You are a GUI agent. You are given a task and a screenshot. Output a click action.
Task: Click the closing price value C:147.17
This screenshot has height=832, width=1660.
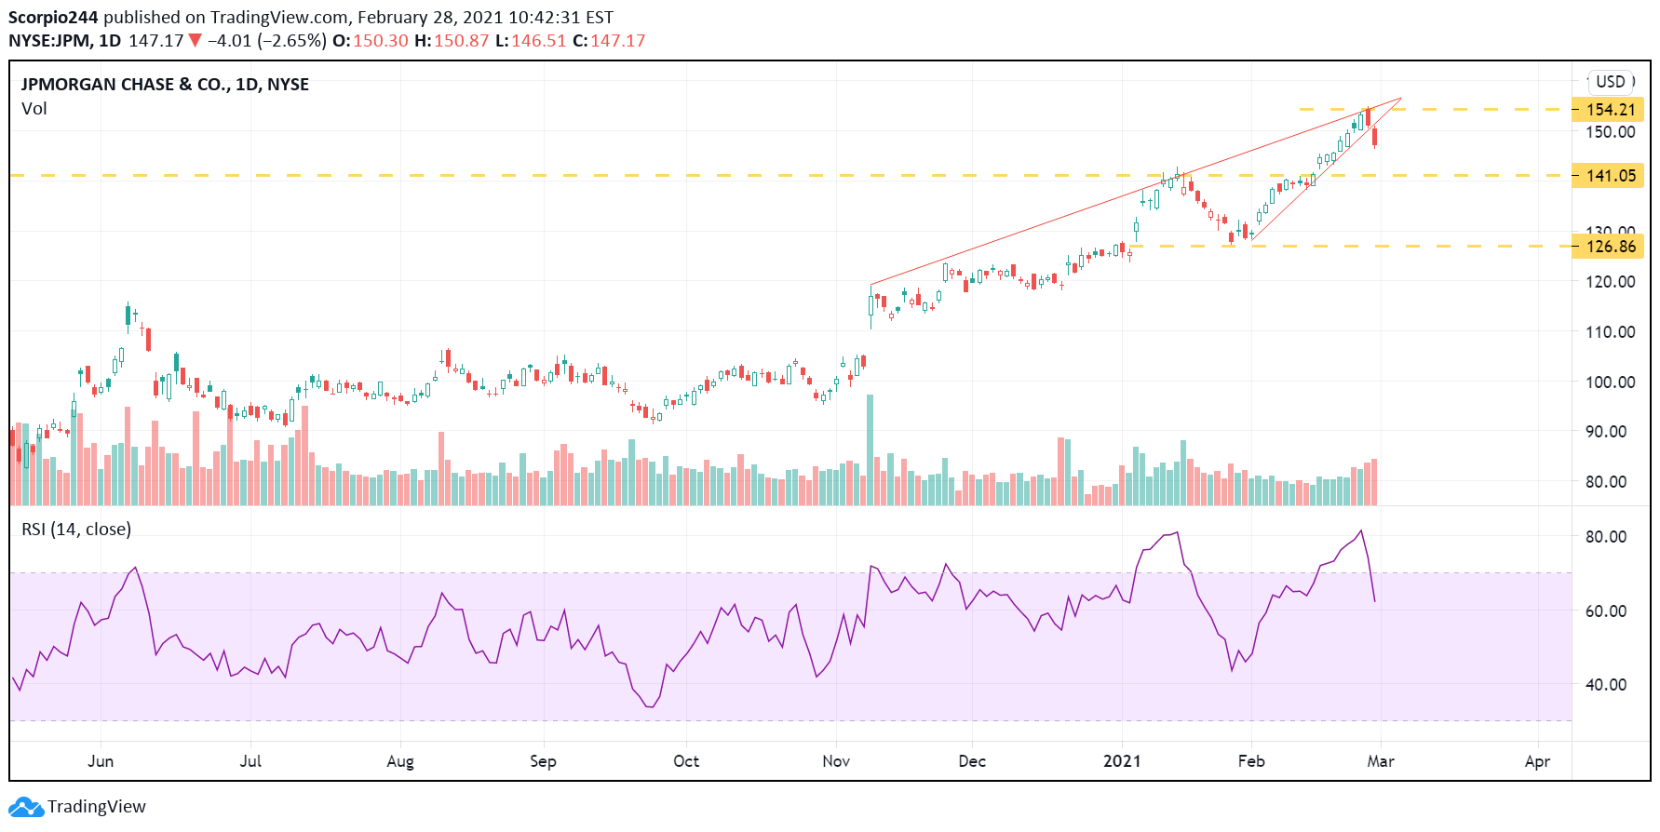609,41
